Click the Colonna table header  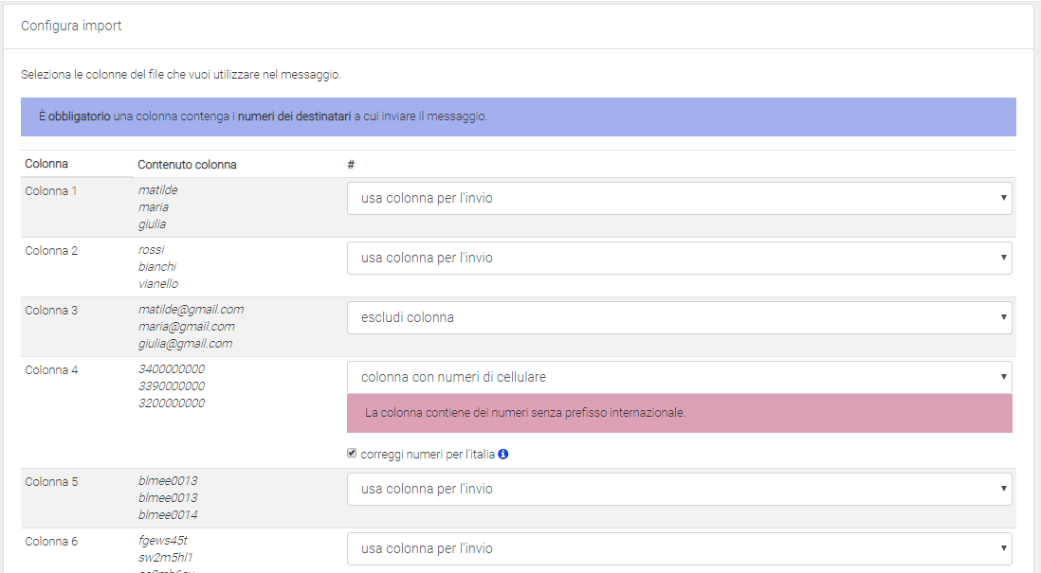coord(46,164)
